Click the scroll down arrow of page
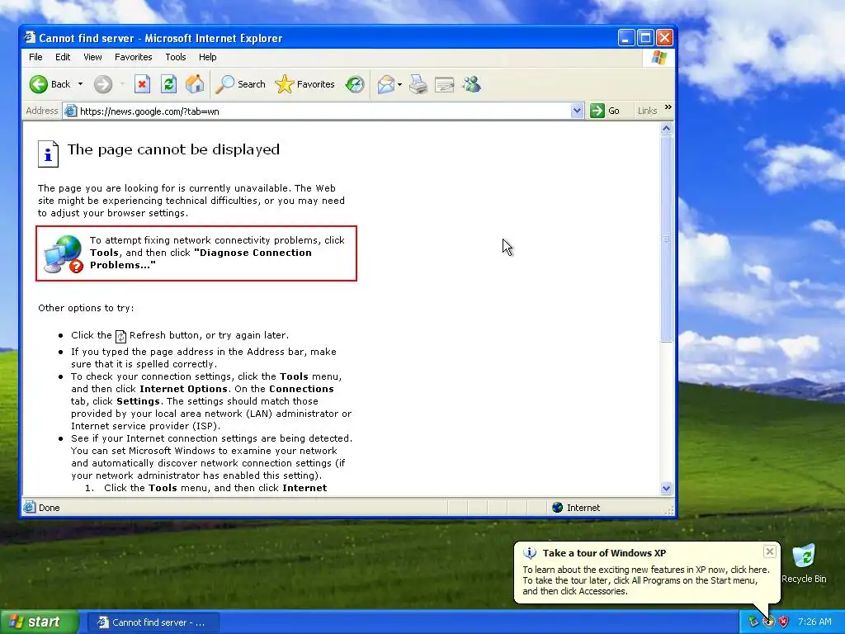Image resolution: width=845 pixels, height=634 pixels. click(666, 489)
